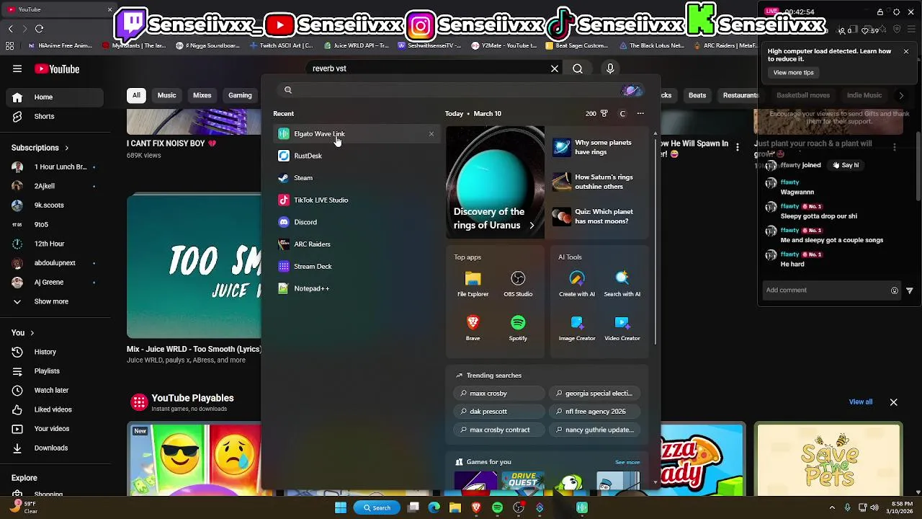Click the Windows Start button
Viewport: 922px width, 519px height.
click(x=341, y=507)
